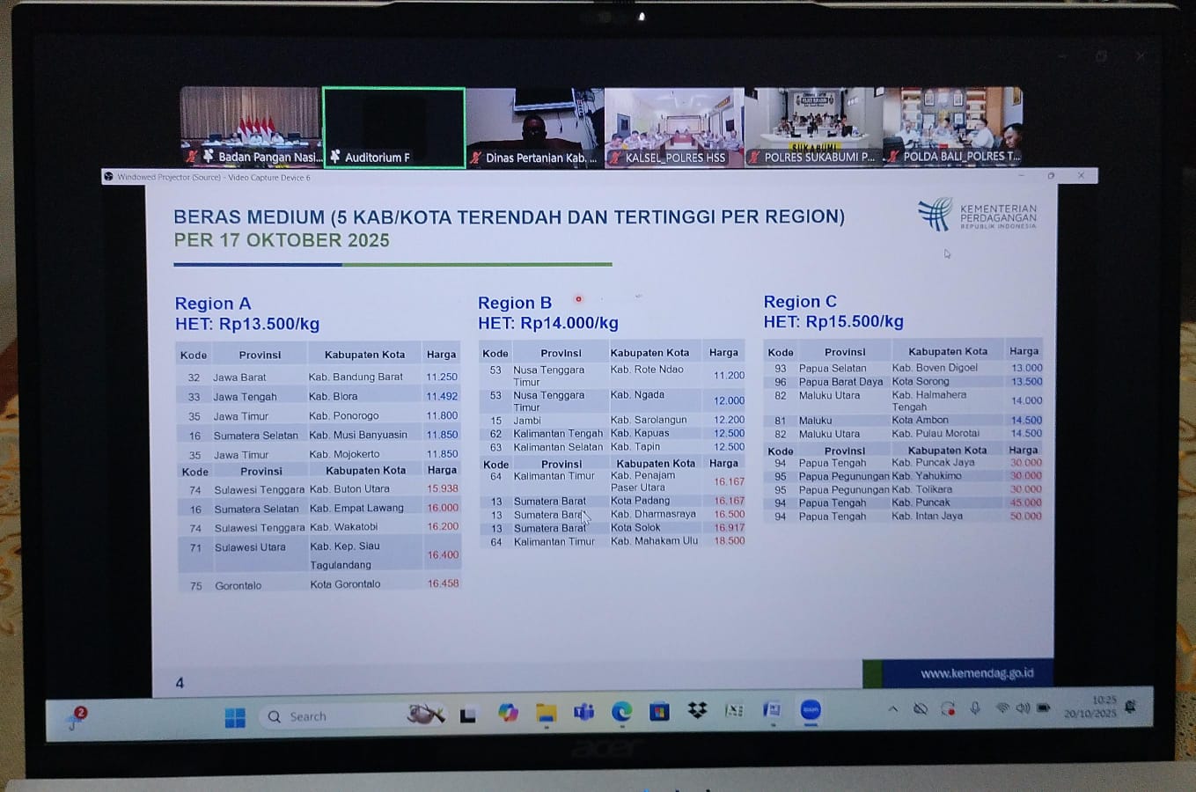Select the KALSEL_POLRES HSS video tile

(x=674, y=127)
